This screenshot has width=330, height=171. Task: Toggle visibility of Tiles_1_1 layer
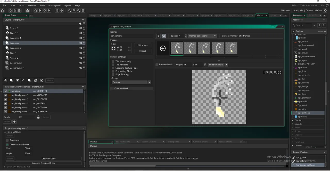pyautogui.click(x=81, y=33)
